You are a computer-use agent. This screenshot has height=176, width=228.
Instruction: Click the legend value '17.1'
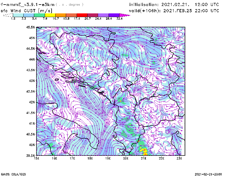click(x=77, y=19)
